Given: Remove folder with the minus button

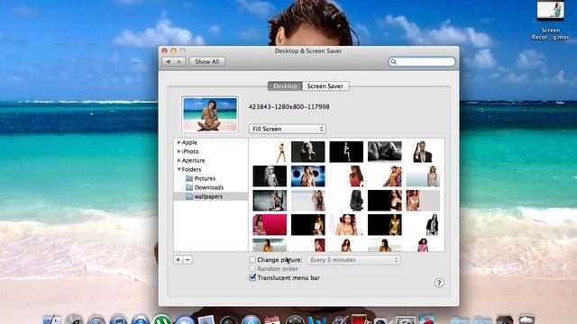Looking at the screenshot, I should [188, 260].
